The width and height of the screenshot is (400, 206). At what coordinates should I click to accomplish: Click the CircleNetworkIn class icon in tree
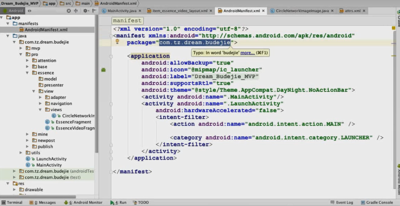pos(54,116)
